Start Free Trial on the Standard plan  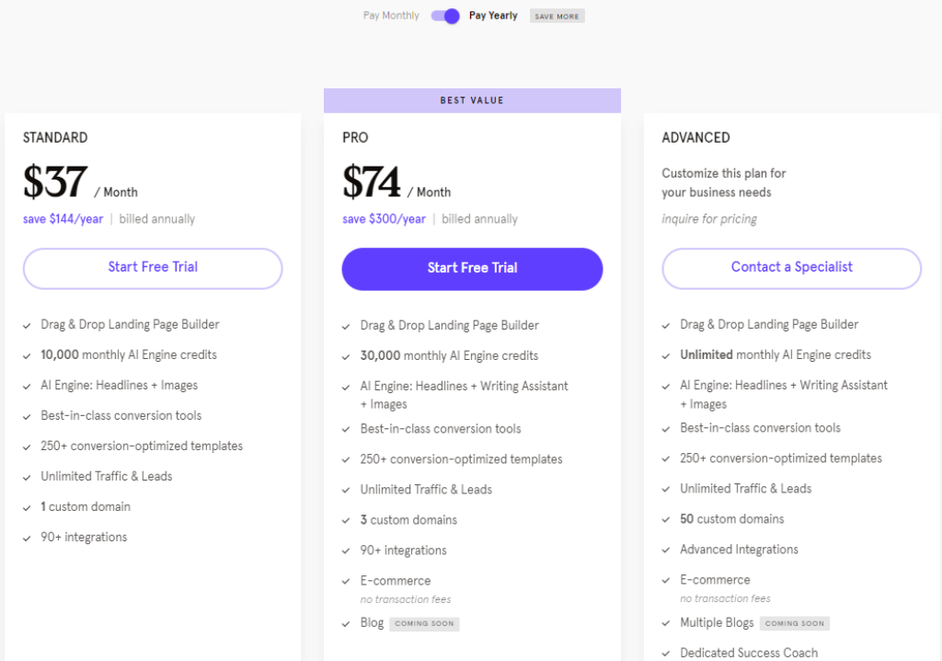(152, 268)
